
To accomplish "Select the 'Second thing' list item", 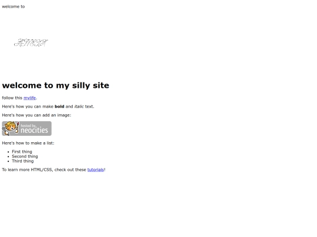I will click(x=25, y=156).
